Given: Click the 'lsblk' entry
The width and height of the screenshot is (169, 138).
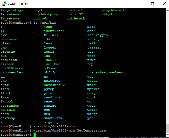Looking at the screenshot, I should (49, 52).
